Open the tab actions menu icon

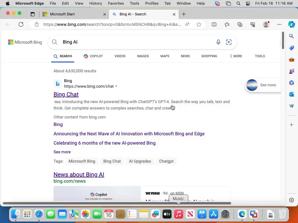(33, 14)
